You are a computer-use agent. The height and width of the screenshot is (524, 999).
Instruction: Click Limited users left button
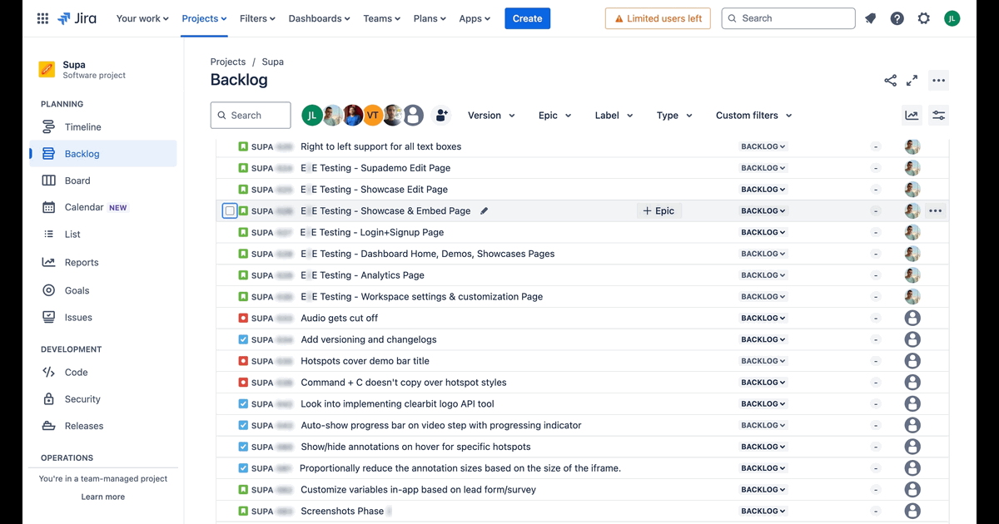(x=658, y=18)
